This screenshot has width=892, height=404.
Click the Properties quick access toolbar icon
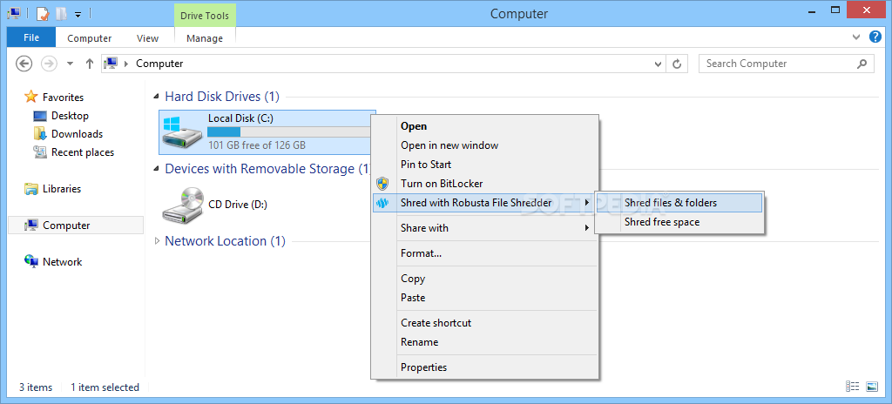click(44, 13)
